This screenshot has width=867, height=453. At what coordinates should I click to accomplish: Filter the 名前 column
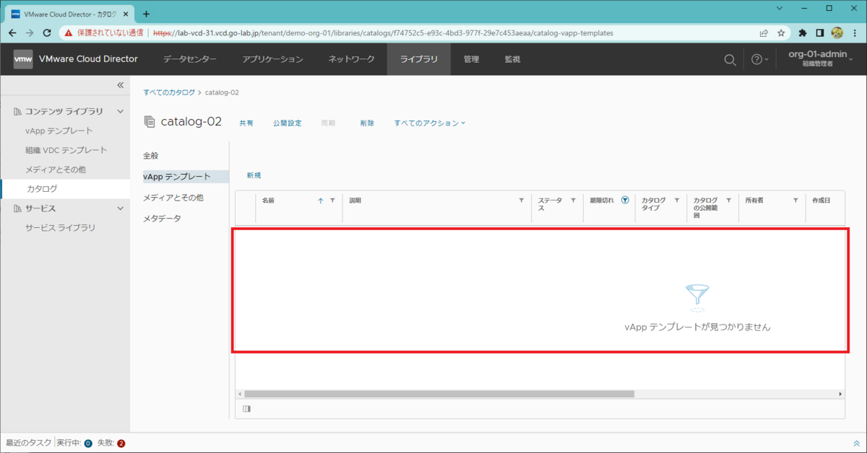click(332, 201)
